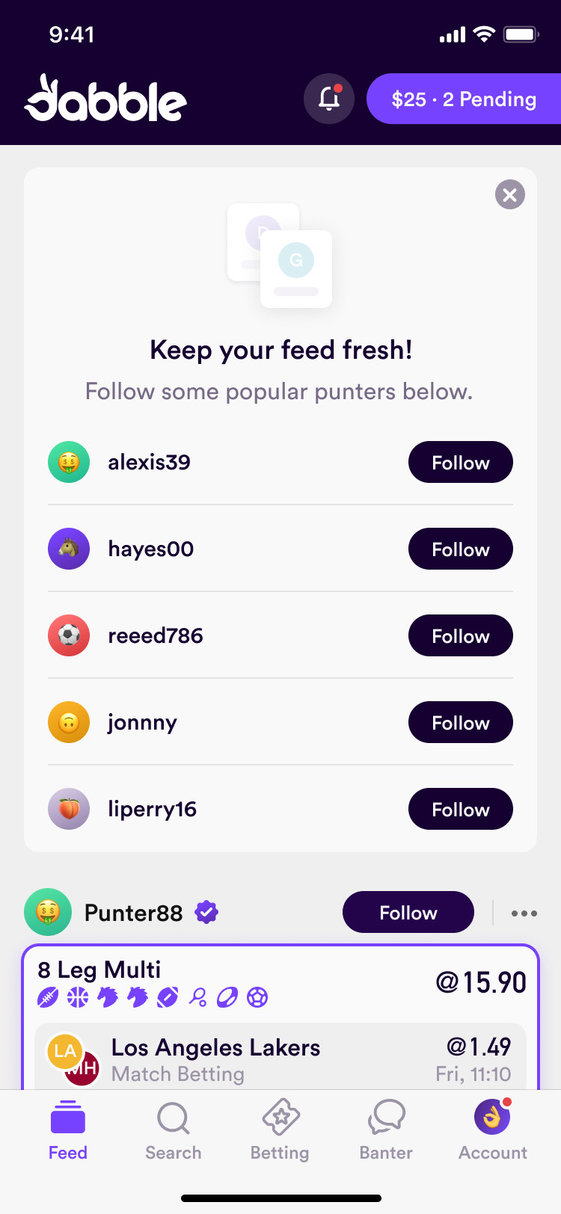Viewport: 561px width, 1214px height.
Task: Follow Punter88 from the feed post
Action: coord(408,912)
